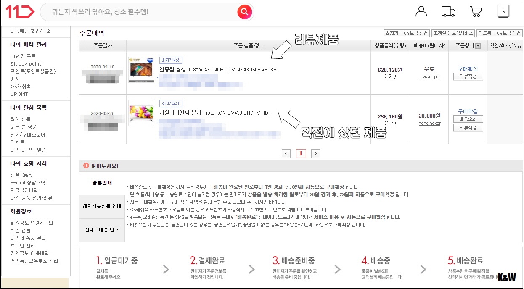The image size is (524, 289).
Task: Click 리뷰작성 for InstantON UV430
Action: tap(468, 128)
